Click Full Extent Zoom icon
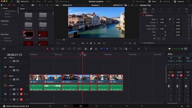 point(115,49)
